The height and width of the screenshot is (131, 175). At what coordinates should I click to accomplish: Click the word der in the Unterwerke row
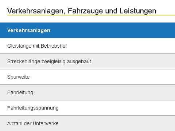tap(28, 123)
